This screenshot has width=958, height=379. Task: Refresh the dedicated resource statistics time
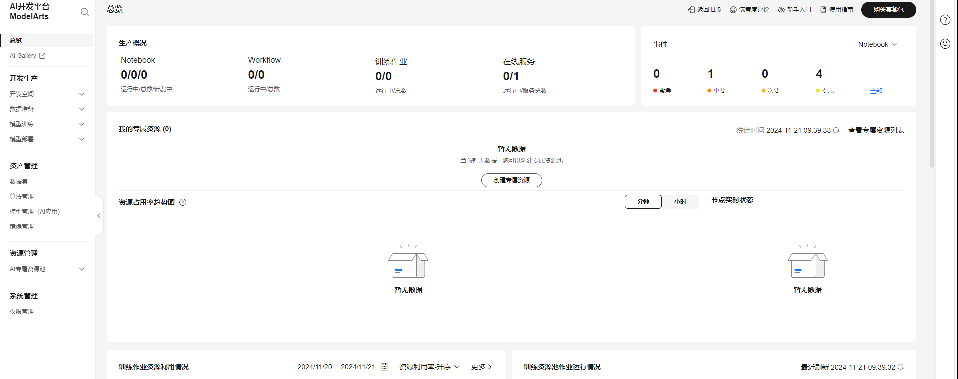point(836,130)
